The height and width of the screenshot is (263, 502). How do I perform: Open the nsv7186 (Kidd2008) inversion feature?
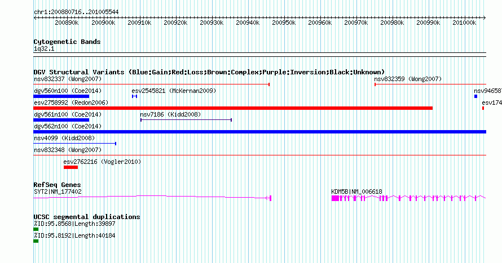click(x=186, y=120)
